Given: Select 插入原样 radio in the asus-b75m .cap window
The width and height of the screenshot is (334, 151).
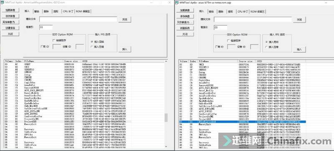Looking at the screenshot, I should (266, 42).
